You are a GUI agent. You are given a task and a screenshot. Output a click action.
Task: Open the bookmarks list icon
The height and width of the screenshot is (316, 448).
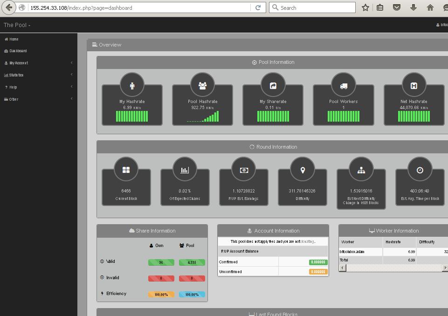(380, 8)
